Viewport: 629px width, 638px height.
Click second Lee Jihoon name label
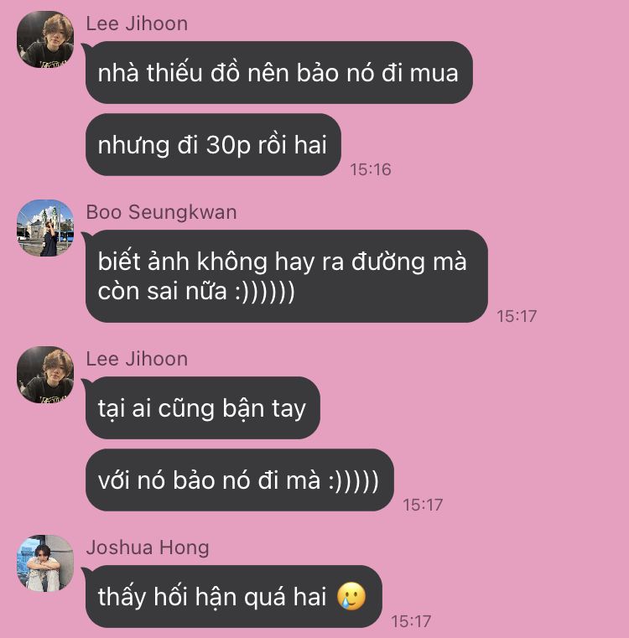137,360
